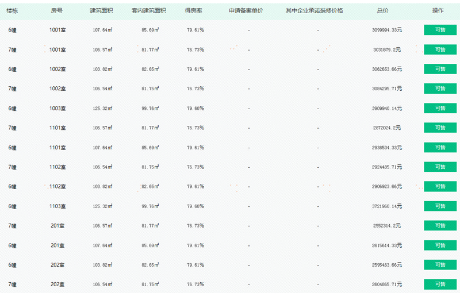Select total price 2552314.2元

(387, 226)
